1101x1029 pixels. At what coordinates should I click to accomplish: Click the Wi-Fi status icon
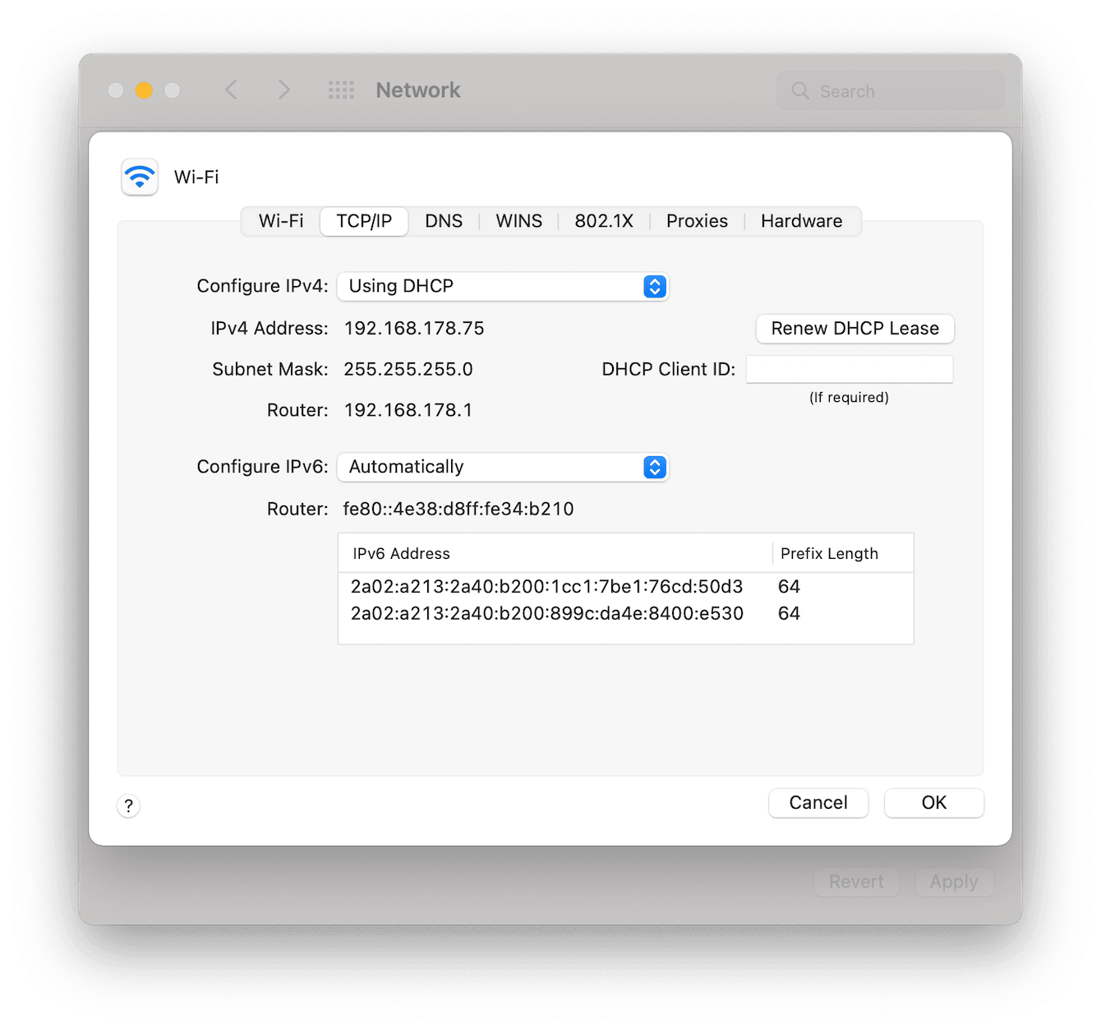[139, 177]
